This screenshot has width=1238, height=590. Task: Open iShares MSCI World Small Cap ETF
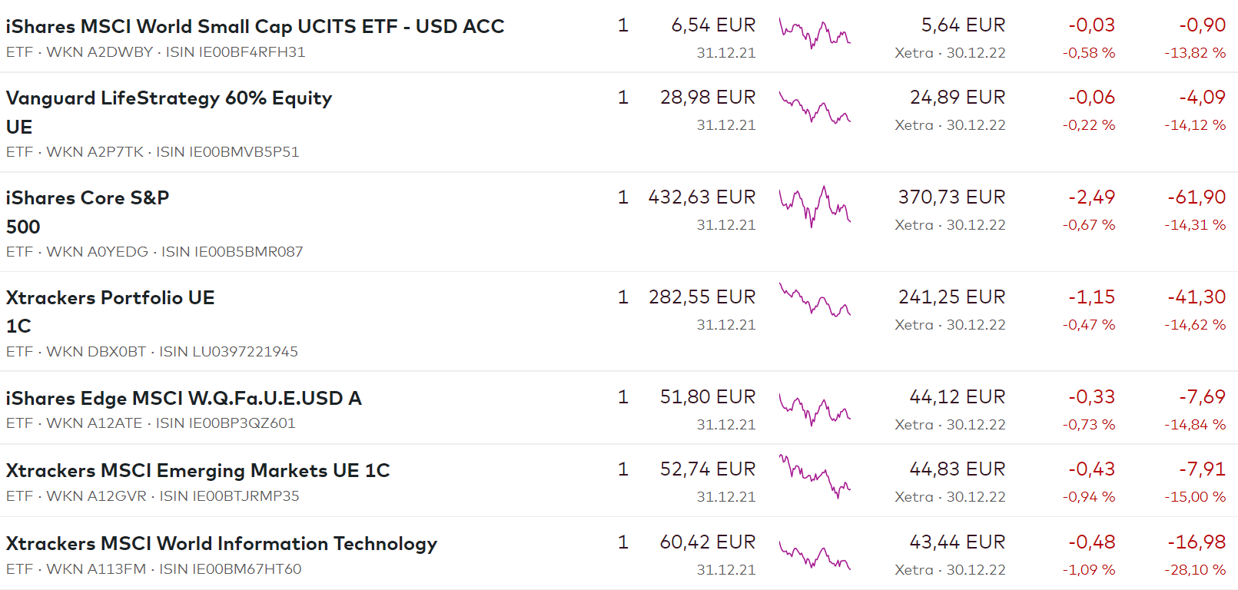[x=254, y=27]
